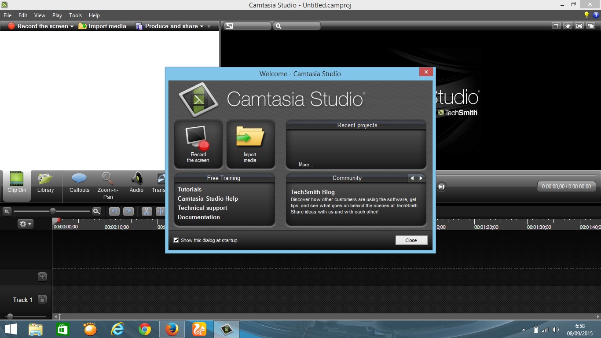The height and width of the screenshot is (338, 601).
Task: Uncheck Show this dialog at startup
Action: [x=176, y=240]
